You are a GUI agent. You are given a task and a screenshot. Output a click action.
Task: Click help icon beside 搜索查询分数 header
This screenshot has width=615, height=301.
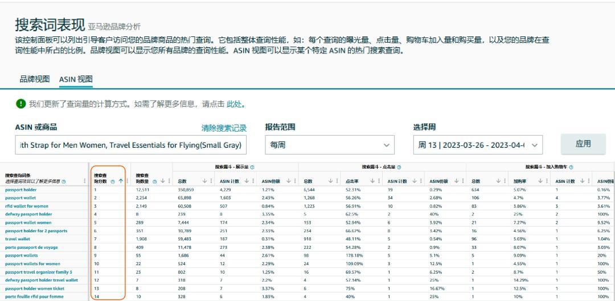[x=113, y=182]
